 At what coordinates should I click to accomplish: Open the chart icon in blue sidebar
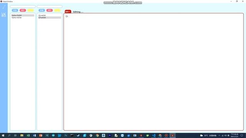click(x=4, y=15)
